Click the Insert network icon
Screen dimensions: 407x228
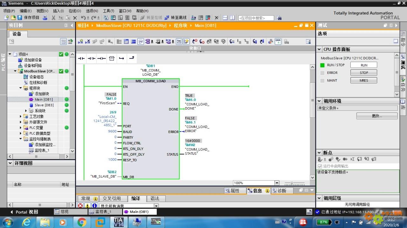tap(80, 42)
